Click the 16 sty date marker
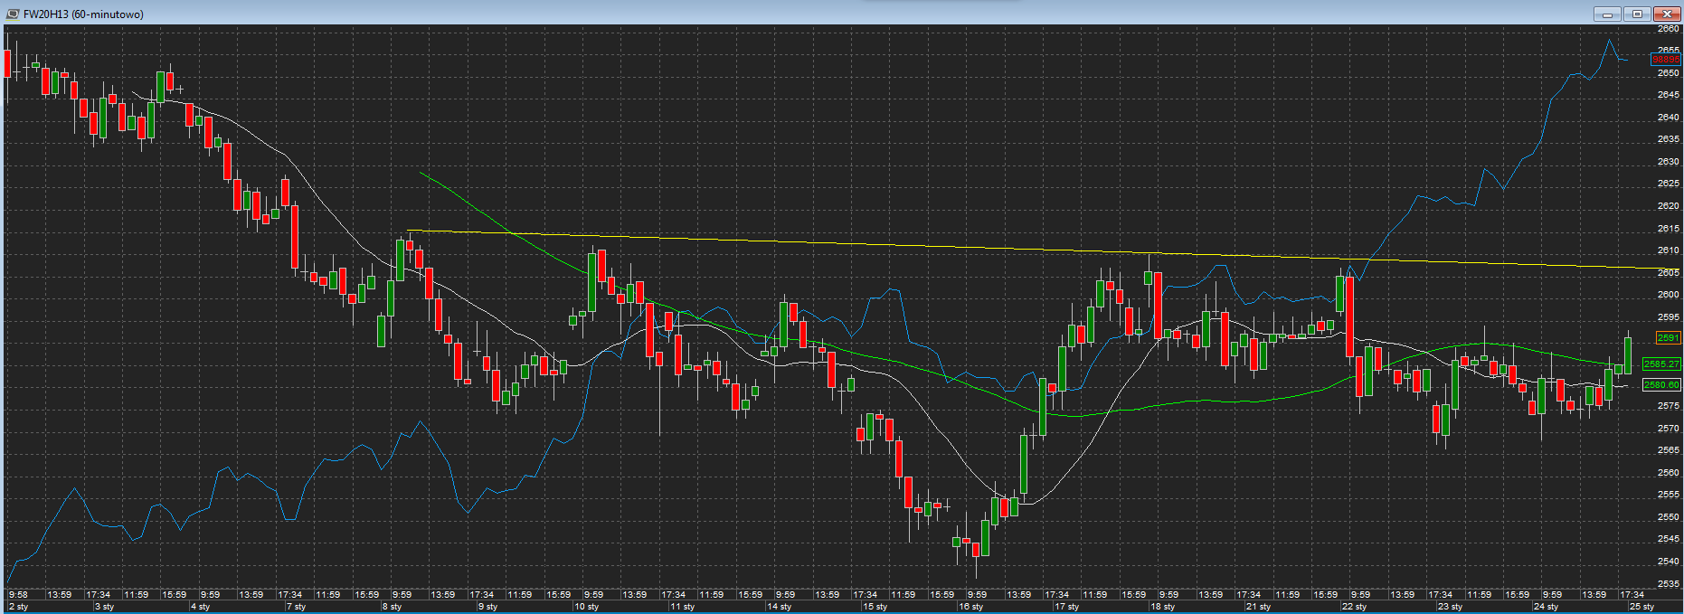1684x614 pixels. [970, 607]
